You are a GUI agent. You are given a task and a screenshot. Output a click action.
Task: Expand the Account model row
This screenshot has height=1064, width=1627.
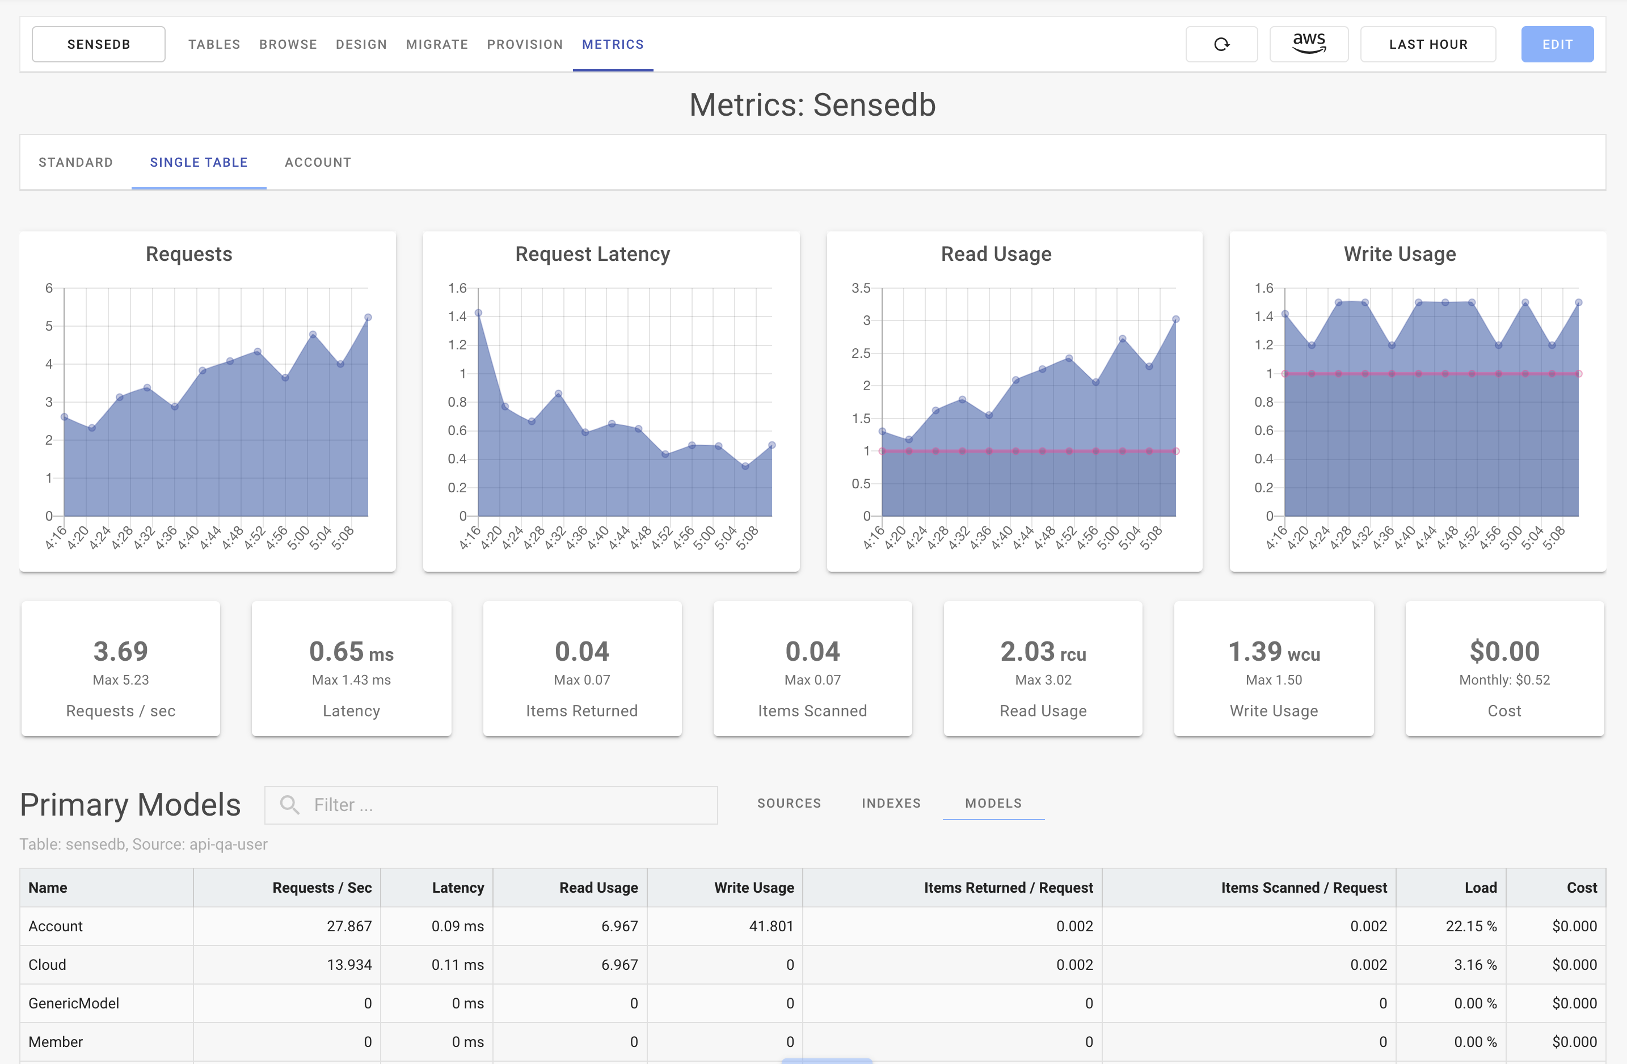[x=53, y=926]
